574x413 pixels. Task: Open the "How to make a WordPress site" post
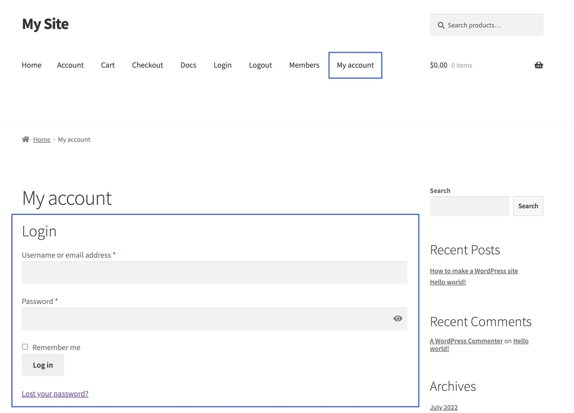pyautogui.click(x=474, y=271)
